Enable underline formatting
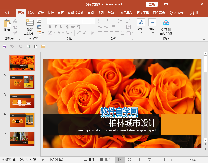This screenshot has width=208, height=163. click(61, 27)
